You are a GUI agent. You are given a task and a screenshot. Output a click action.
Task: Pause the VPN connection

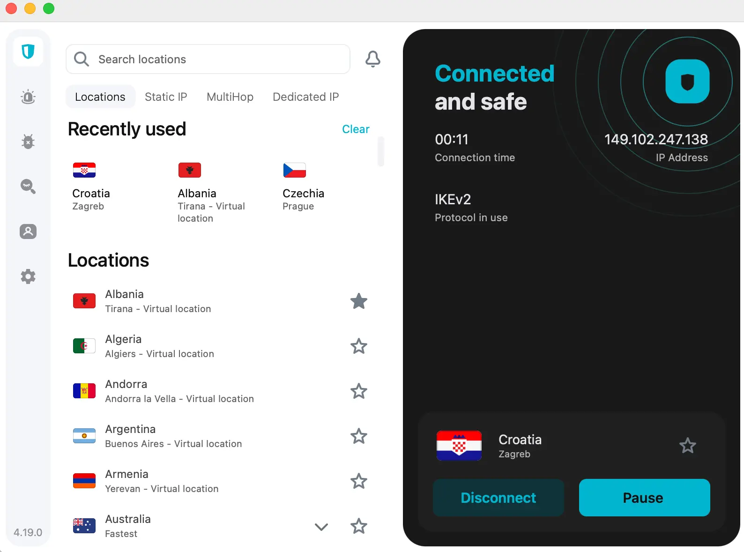644,498
